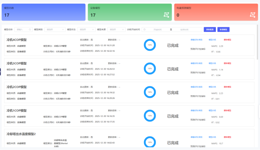The width and height of the screenshot is (260, 150).
Task: Open 模型训练 for 冷却塔出水温度模型2
Action: pyautogui.click(x=212, y=137)
